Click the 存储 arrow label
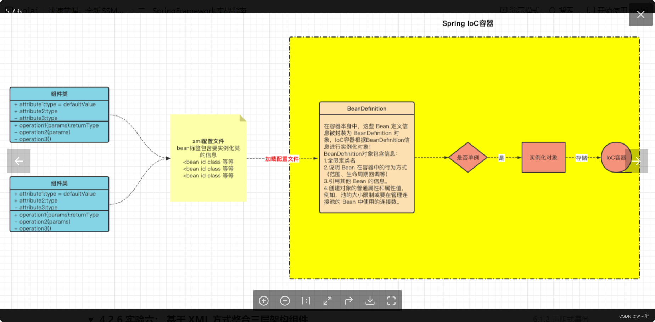 pyautogui.click(x=581, y=158)
